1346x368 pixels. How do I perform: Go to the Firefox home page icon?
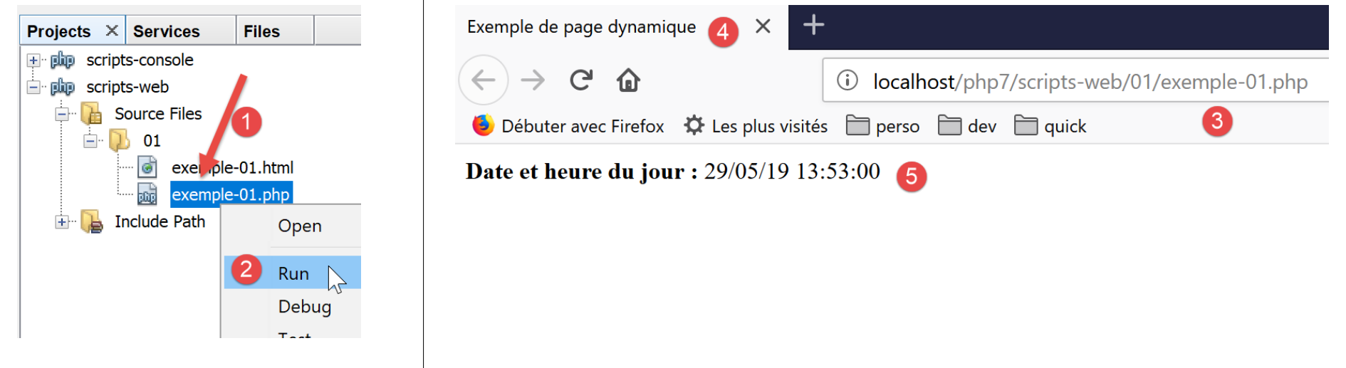(x=628, y=80)
